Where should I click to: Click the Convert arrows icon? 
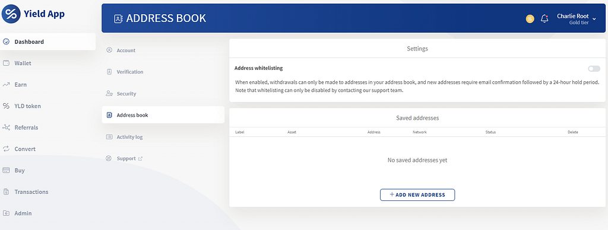tap(6, 149)
